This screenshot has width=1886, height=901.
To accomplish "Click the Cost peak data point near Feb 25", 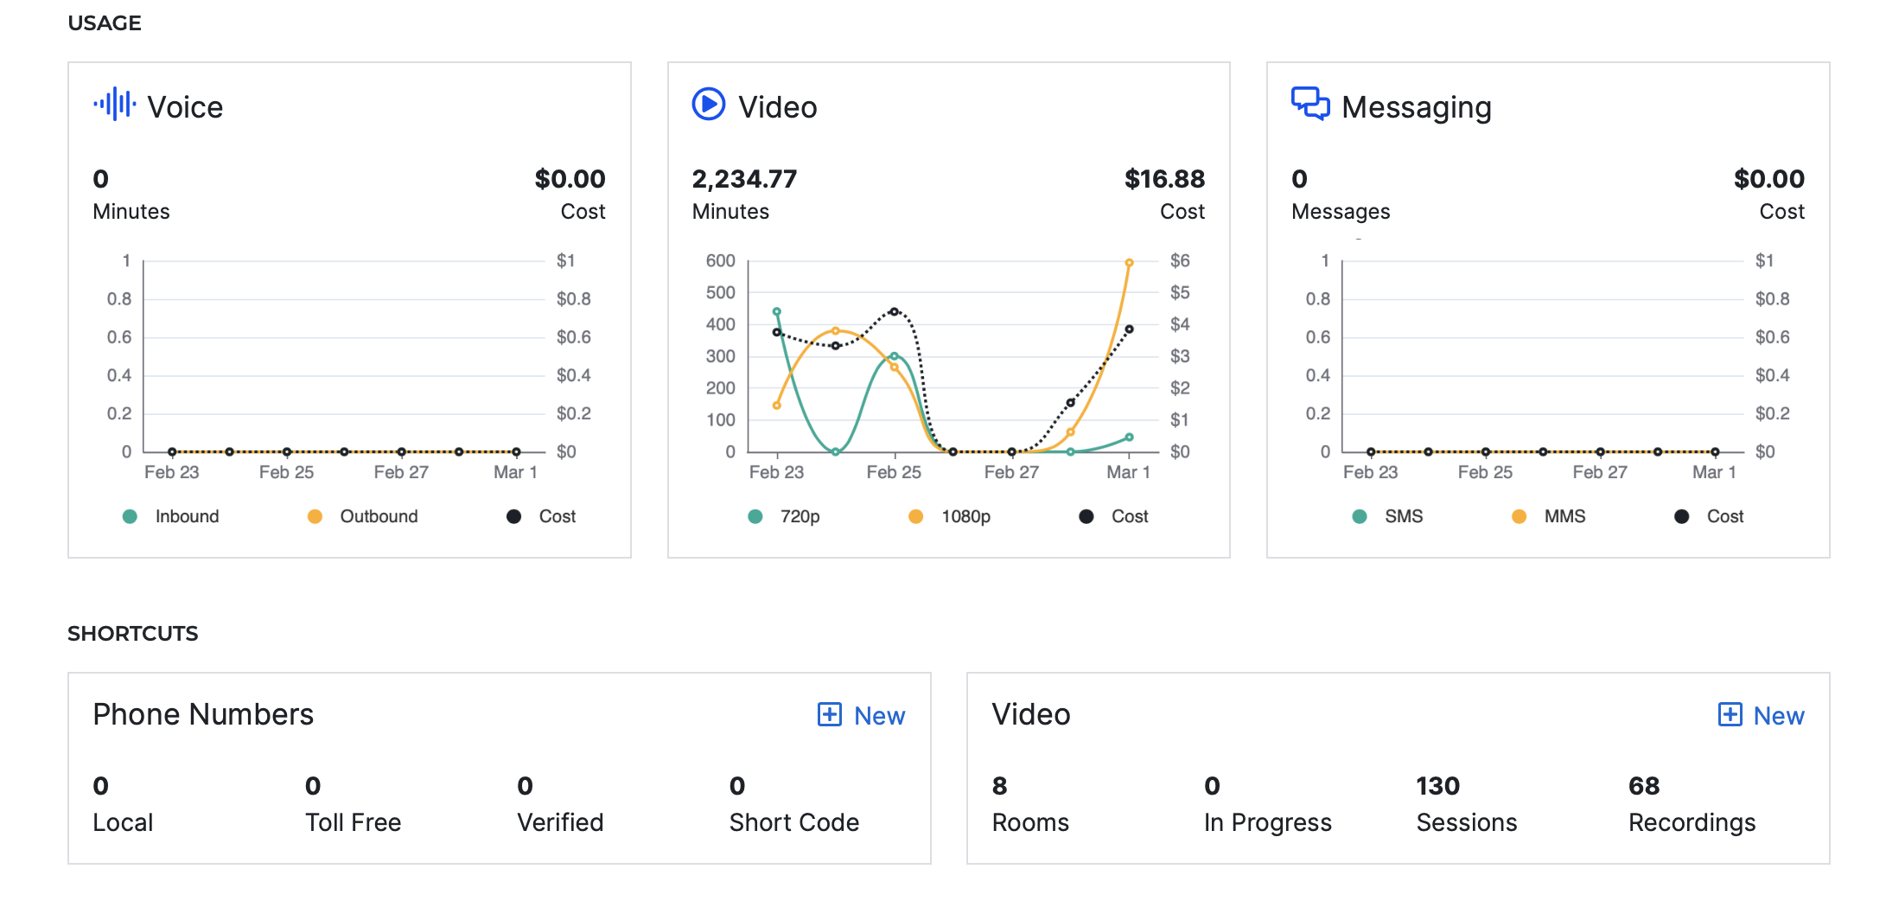I will [894, 311].
